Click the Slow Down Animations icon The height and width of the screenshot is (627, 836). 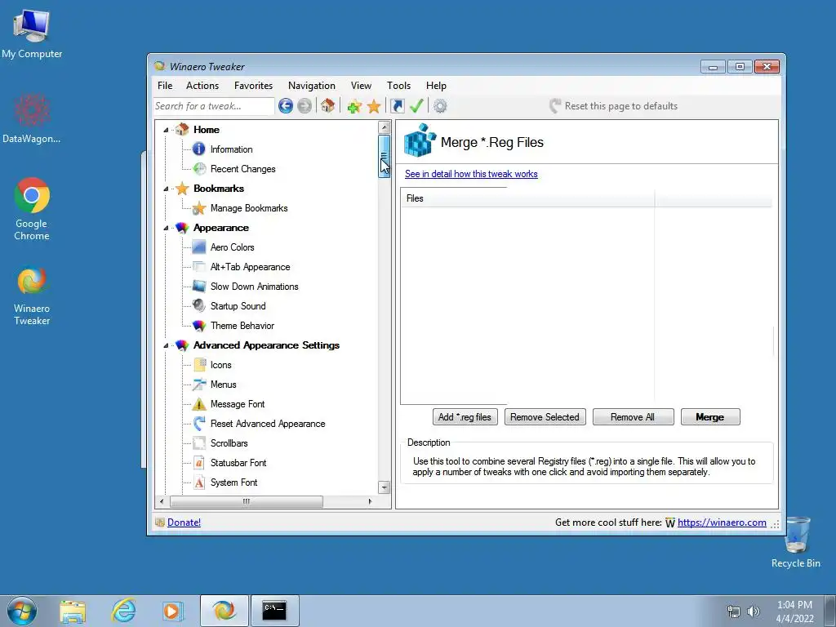199,287
